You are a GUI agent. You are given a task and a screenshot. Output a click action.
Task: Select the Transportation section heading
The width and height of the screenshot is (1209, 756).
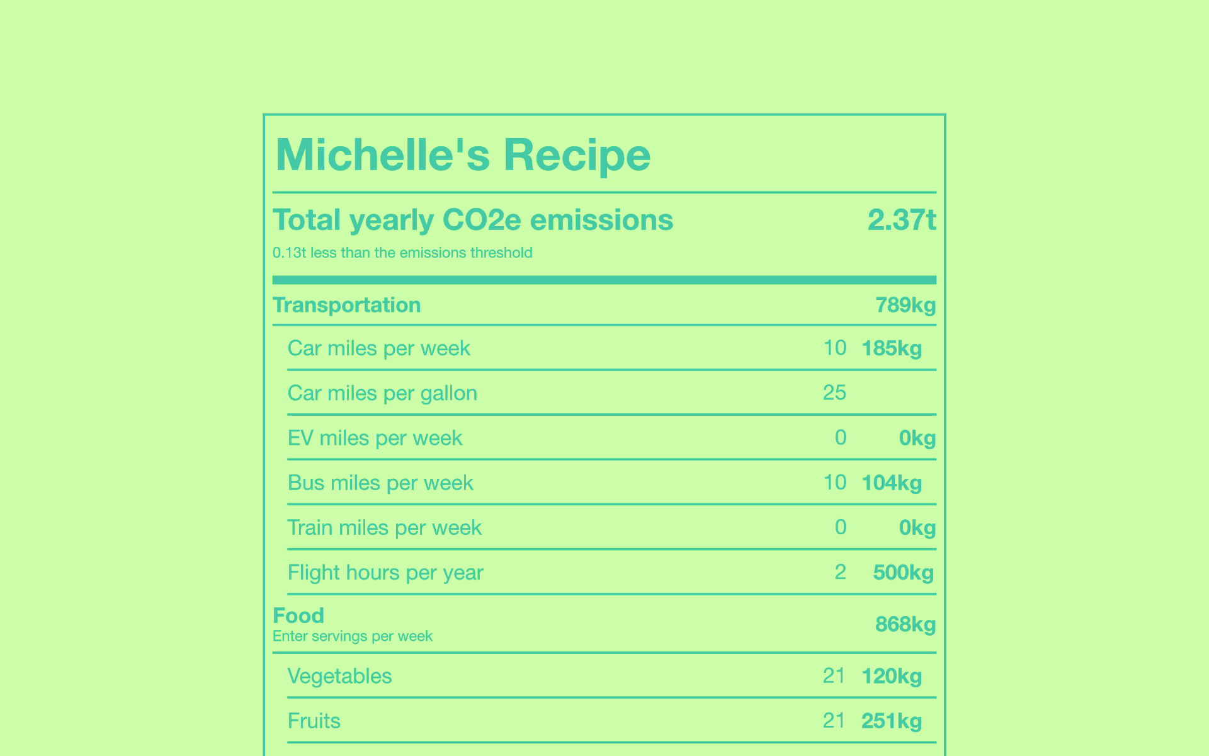[x=346, y=305]
